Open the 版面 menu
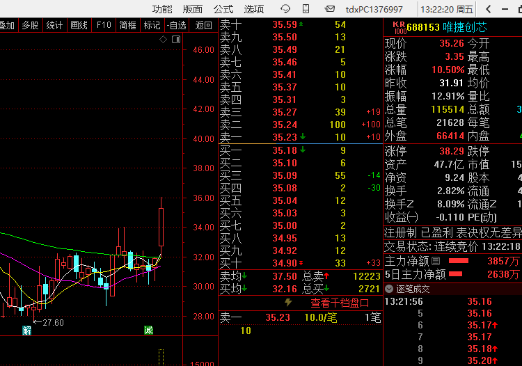This screenshot has height=366, width=522. pos(193,9)
